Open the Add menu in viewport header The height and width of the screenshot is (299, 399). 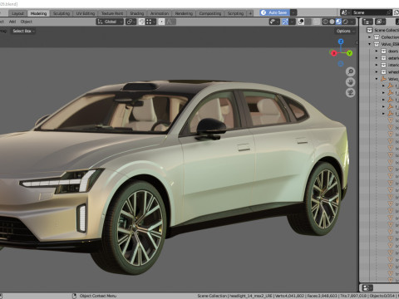(12, 22)
